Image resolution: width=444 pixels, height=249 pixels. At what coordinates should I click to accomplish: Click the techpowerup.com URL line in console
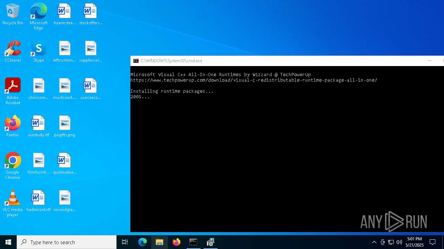pos(254,80)
